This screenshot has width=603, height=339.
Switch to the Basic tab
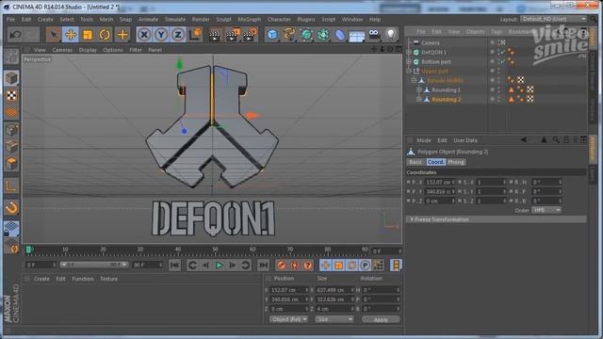pyautogui.click(x=416, y=162)
